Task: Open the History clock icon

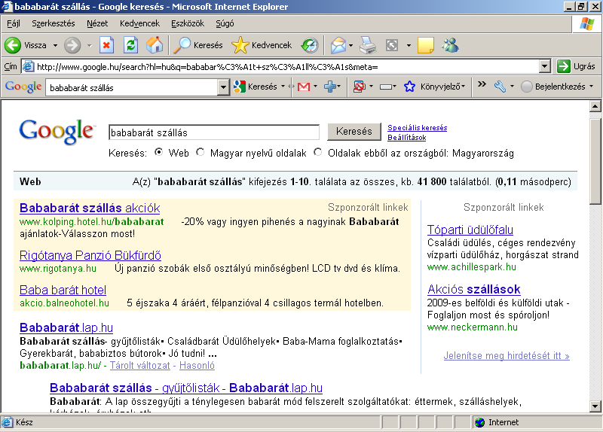Action: tap(310, 45)
